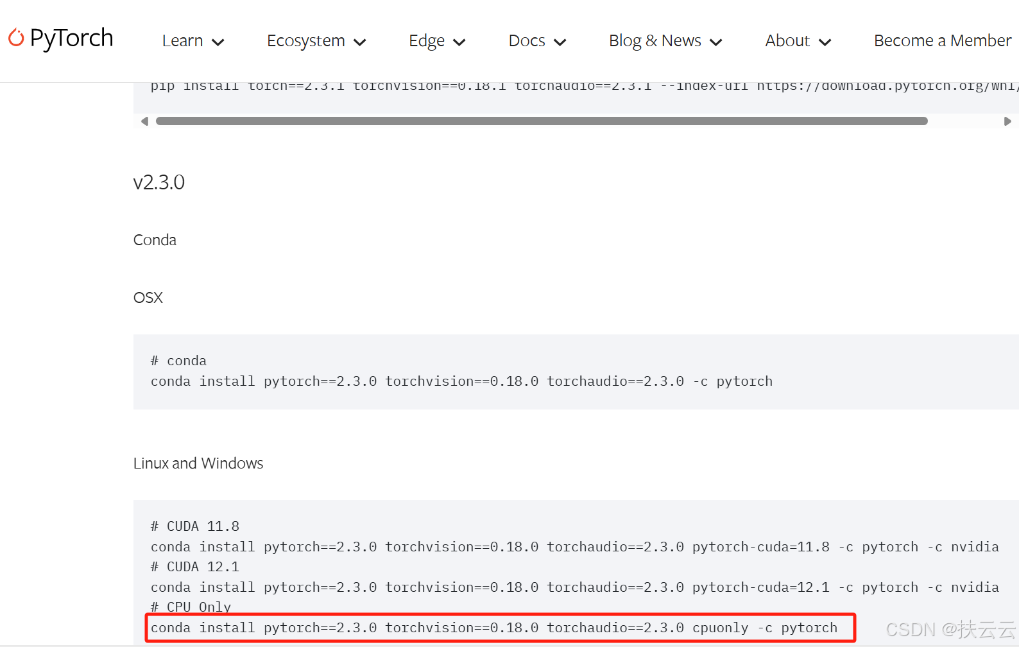Click the PyTorch flame logo icon

[16, 38]
